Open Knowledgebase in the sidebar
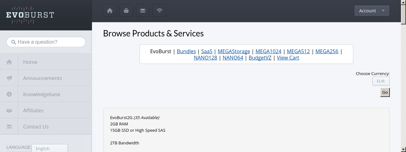406x152 pixels. (x=46, y=94)
